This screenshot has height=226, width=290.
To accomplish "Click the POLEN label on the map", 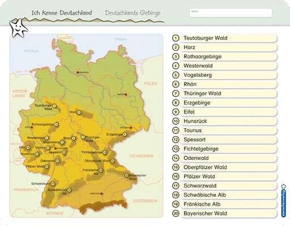I will 151,84.
